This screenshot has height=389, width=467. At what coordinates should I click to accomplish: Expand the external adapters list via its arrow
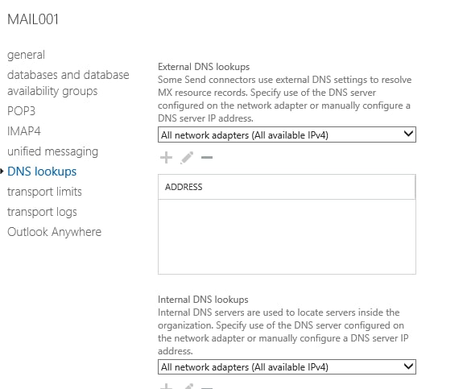[408, 134]
